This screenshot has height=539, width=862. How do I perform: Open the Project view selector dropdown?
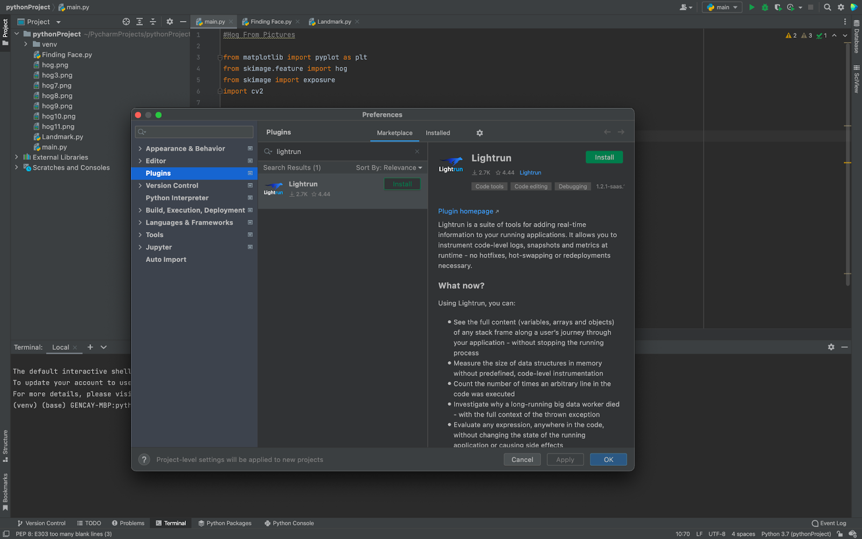[x=39, y=22]
